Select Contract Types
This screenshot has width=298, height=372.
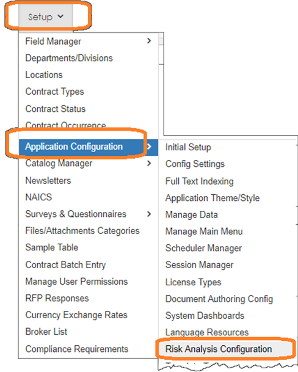(x=54, y=92)
